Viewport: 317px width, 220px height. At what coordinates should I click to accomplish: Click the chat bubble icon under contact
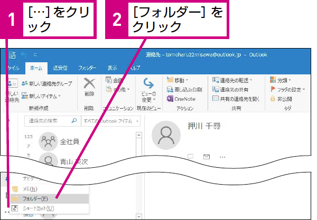[x=190, y=157]
